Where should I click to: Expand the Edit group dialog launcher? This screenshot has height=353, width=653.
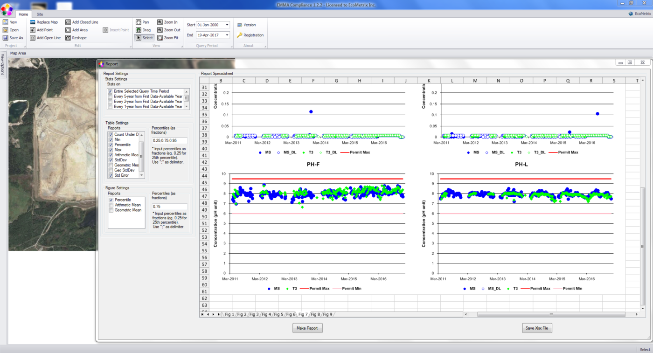tap(131, 46)
